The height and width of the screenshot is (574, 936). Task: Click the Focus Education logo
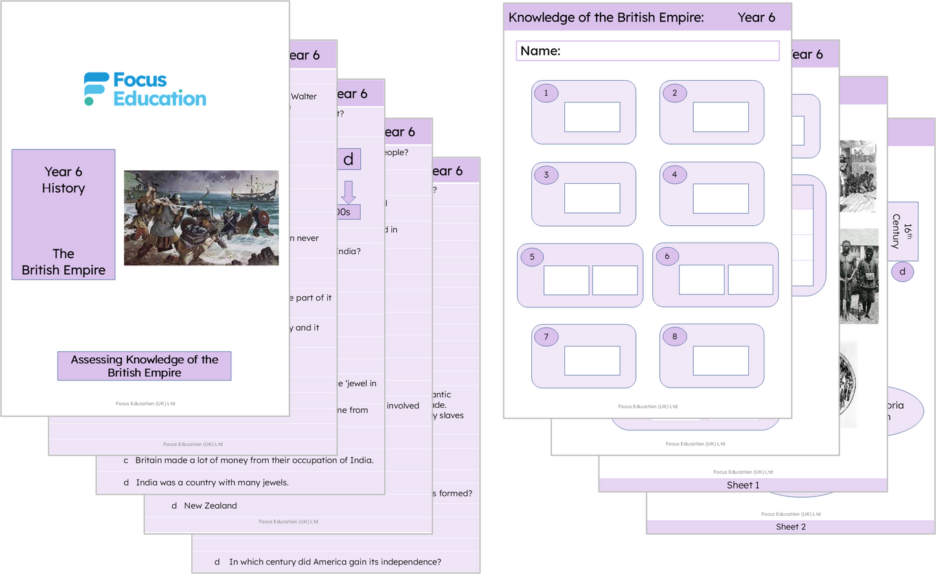(x=145, y=89)
